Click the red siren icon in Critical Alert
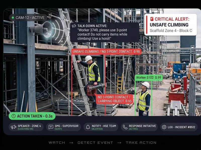The image size is (201, 150). point(152,19)
